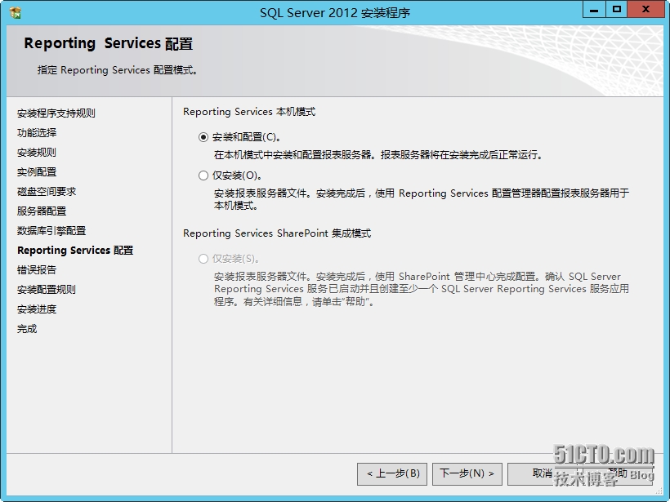Image resolution: width=670 pixels, height=502 pixels.
Task: Click the SQL Server setup icon in title bar
Action: [16, 12]
